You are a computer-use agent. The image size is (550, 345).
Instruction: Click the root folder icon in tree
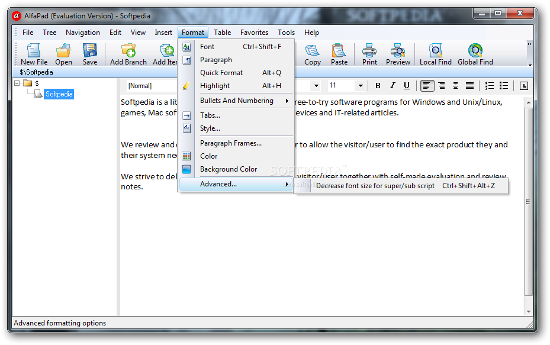coord(27,83)
